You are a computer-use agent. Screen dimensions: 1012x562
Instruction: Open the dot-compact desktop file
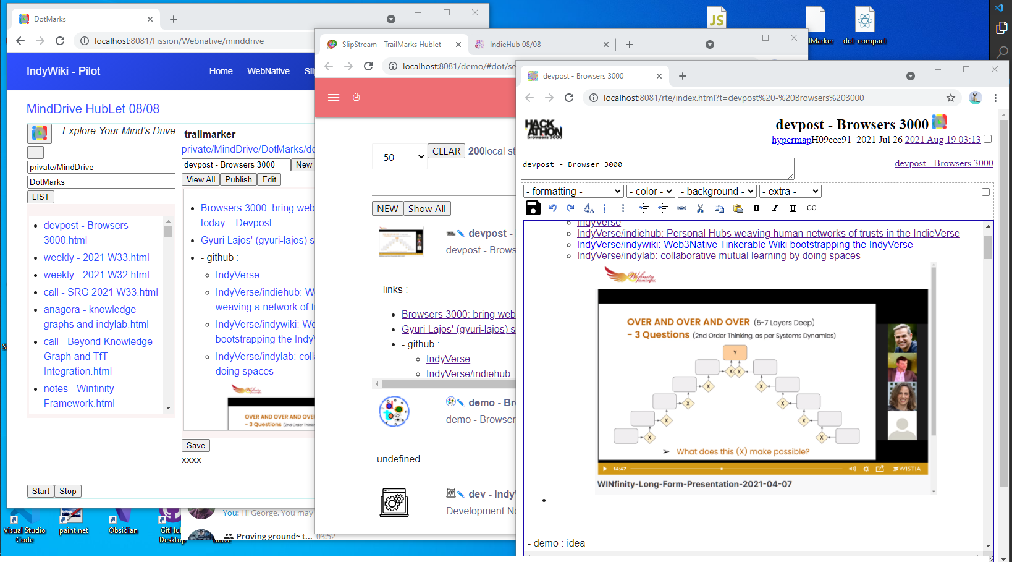coord(865,26)
